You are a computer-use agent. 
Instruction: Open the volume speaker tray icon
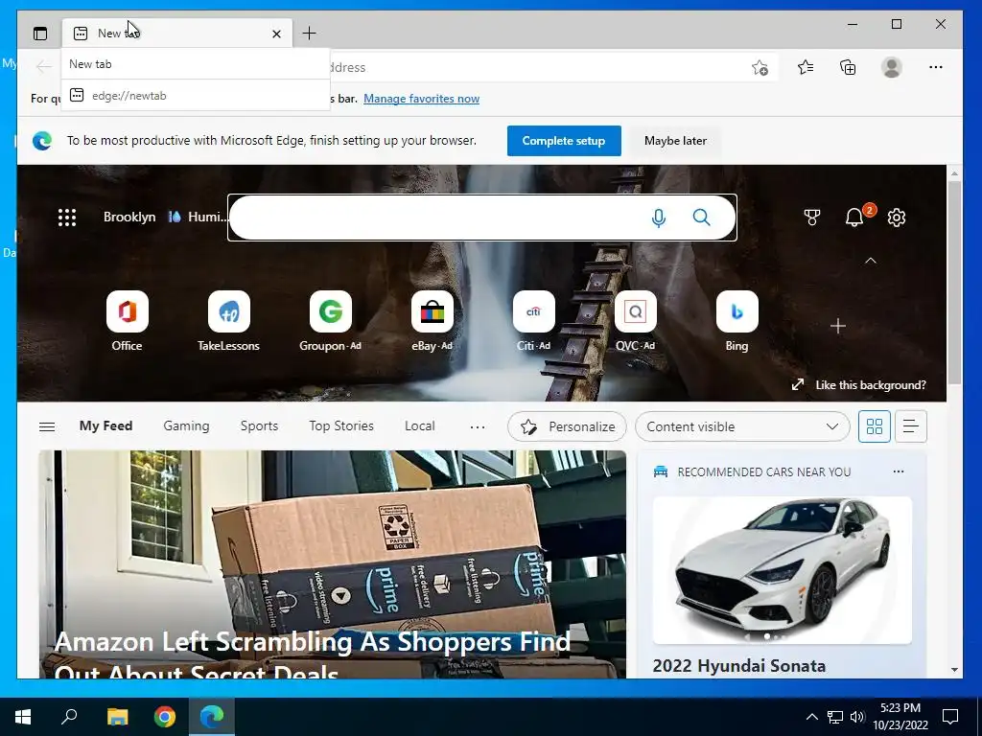(x=857, y=717)
